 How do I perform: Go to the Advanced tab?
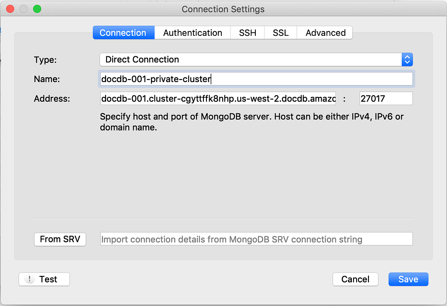[325, 33]
